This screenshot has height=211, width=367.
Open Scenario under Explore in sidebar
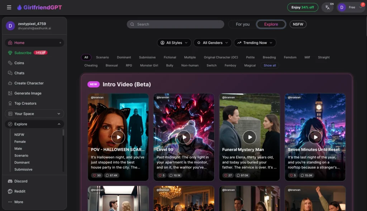[x=21, y=155]
